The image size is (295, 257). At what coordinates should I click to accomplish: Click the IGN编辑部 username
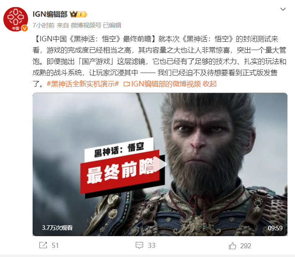coord(50,14)
